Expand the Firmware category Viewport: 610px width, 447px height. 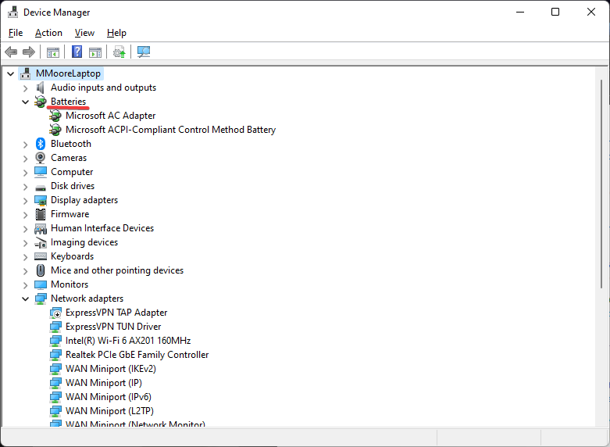25,215
